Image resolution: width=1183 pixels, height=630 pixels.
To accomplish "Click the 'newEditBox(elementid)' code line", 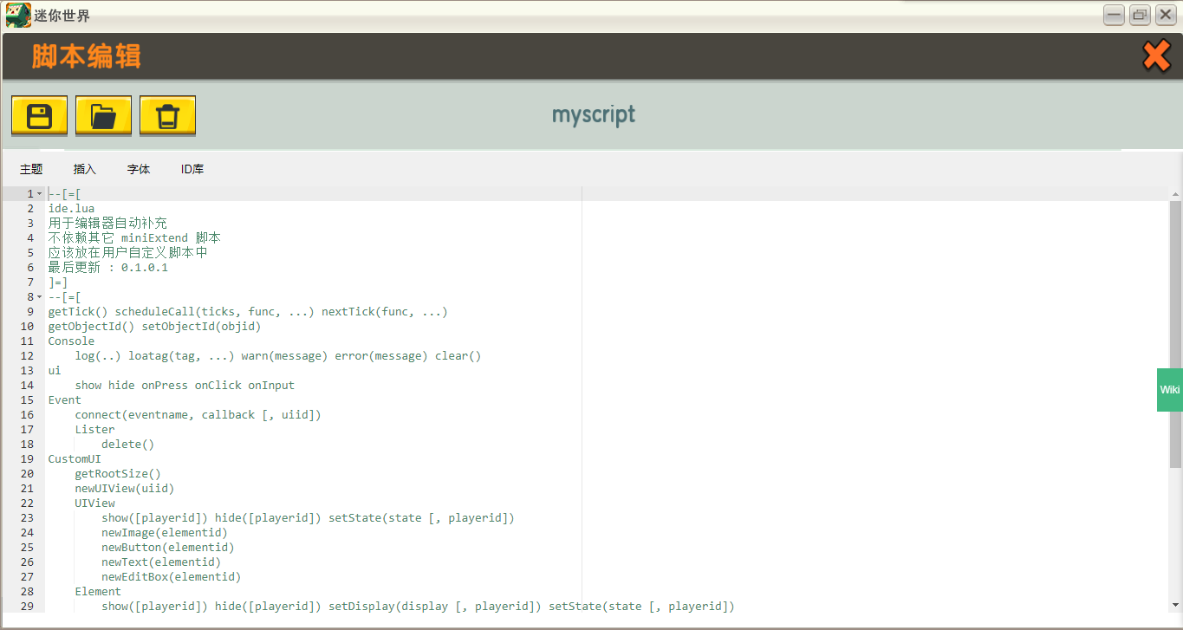I will click(x=171, y=577).
